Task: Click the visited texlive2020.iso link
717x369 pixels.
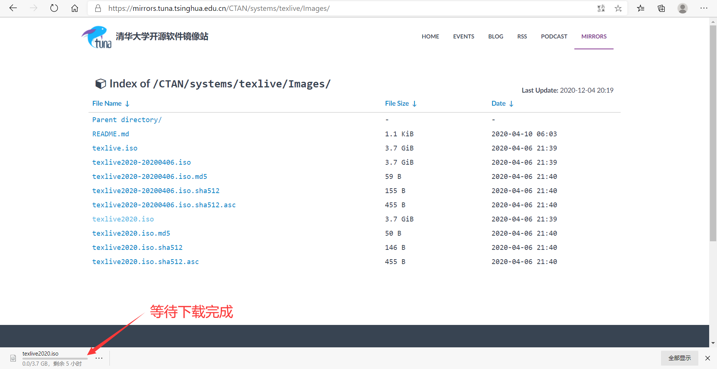Action: pyautogui.click(x=123, y=219)
